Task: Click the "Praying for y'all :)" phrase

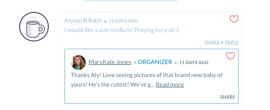Action: [x=156, y=30]
